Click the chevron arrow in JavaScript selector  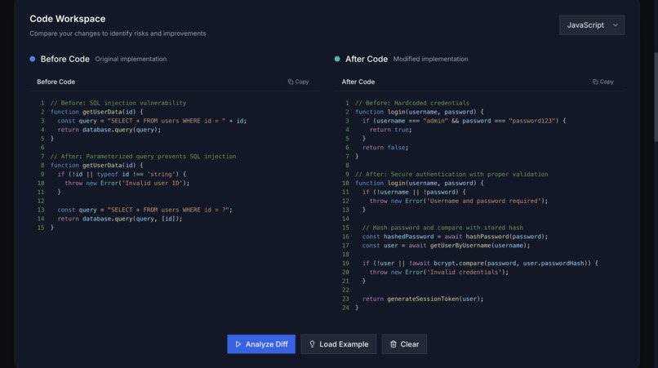tap(616, 25)
